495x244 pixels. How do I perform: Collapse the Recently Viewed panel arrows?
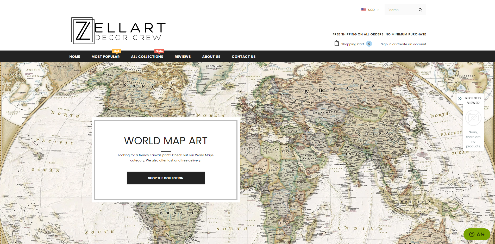tap(460, 98)
